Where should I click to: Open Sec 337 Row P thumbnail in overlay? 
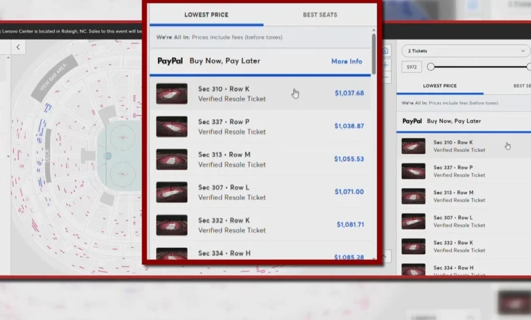click(x=172, y=127)
